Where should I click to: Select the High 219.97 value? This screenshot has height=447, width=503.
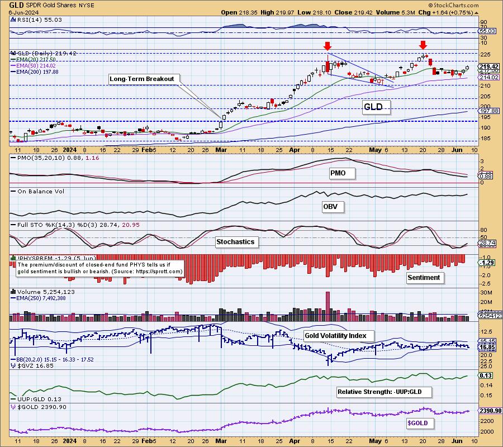(x=277, y=12)
